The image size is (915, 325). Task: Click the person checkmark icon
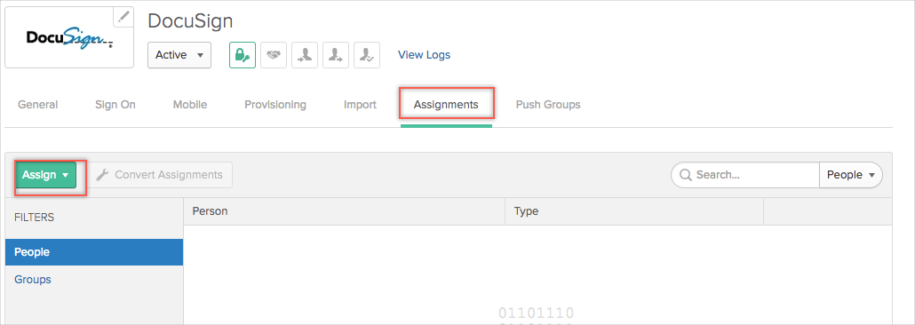pos(367,55)
